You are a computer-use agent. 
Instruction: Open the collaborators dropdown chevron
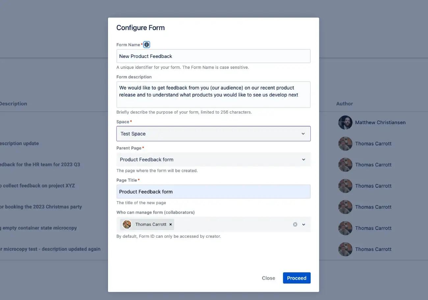tap(304, 224)
